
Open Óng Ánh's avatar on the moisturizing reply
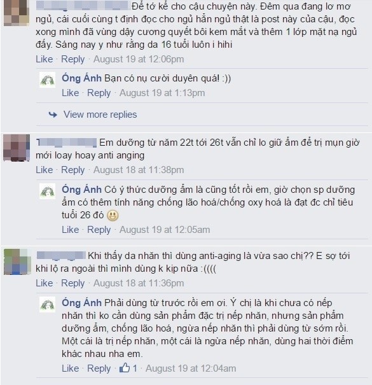(x=47, y=191)
